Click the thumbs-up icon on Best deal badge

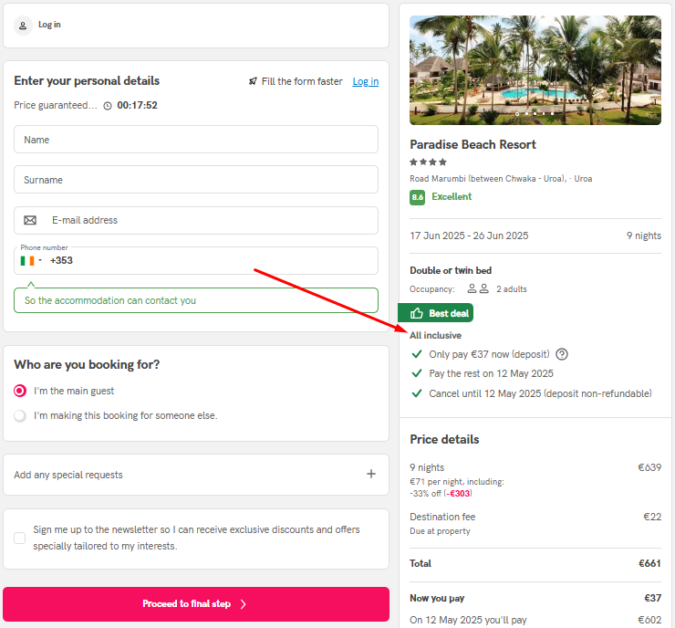point(416,313)
